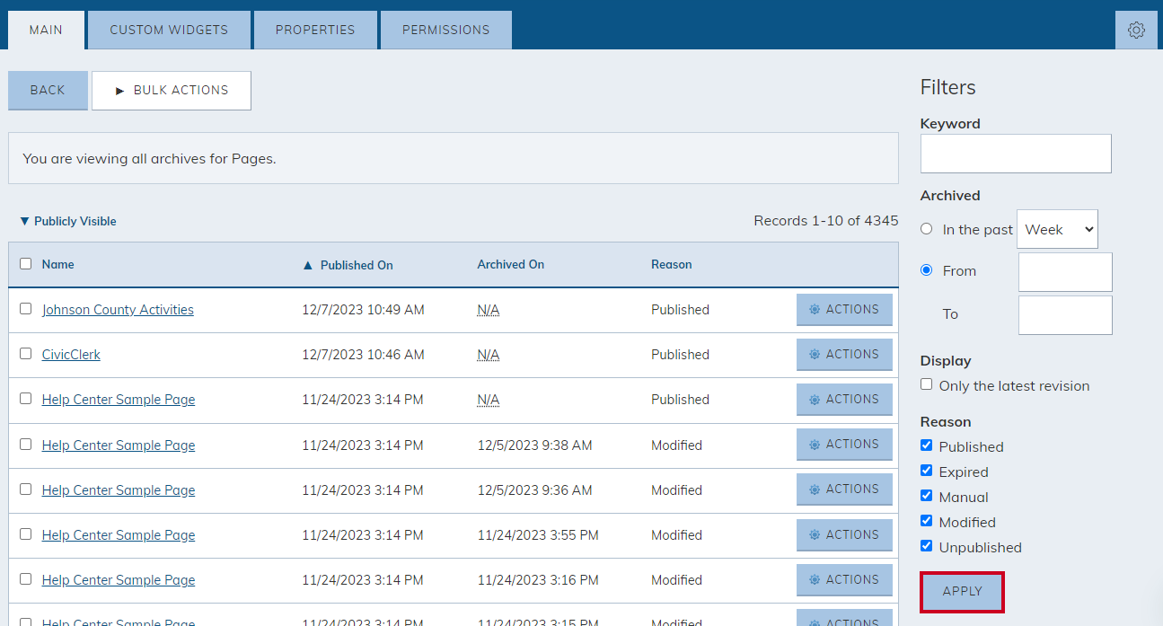Open Actions for row archived 12/5/2023 9:38 AM
This screenshot has height=626, width=1163.
[844, 444]
